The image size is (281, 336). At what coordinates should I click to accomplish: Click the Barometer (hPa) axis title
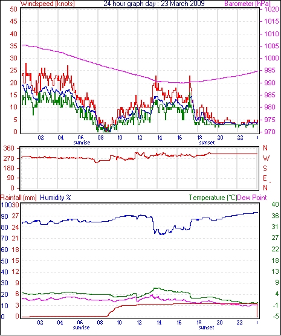[x=247, y=4]
